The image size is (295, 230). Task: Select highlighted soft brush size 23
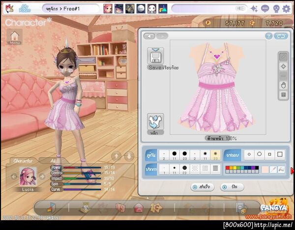[215, 155]
